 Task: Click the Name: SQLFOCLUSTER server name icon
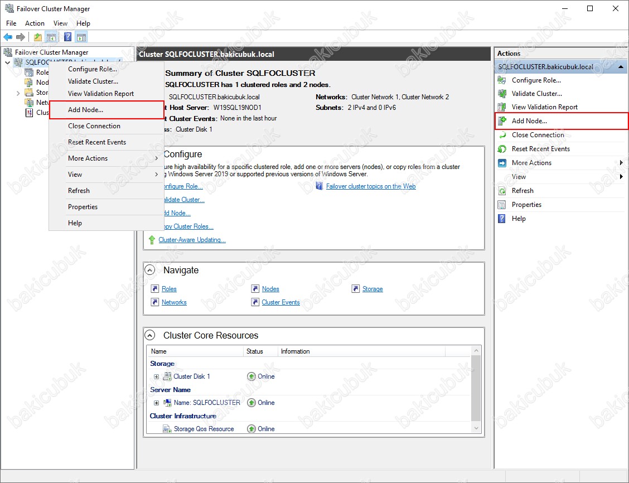click(x=167, y=402)
